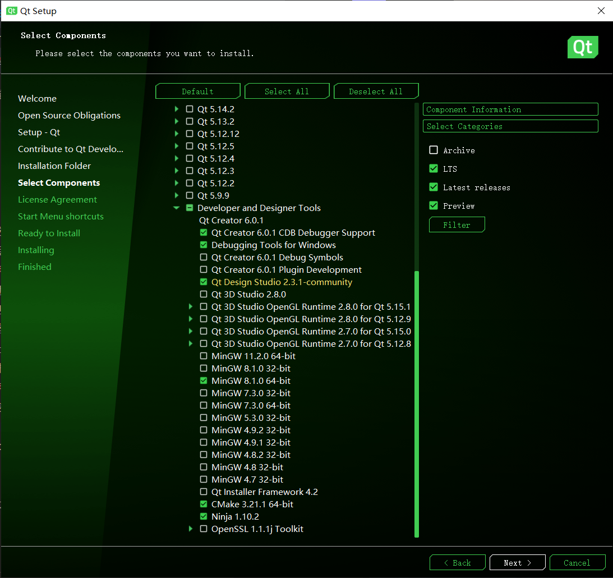Image resolution: width=613 pixels, height=578 pixels.
Task: Close the Qt Setup window
Action: 601,11
